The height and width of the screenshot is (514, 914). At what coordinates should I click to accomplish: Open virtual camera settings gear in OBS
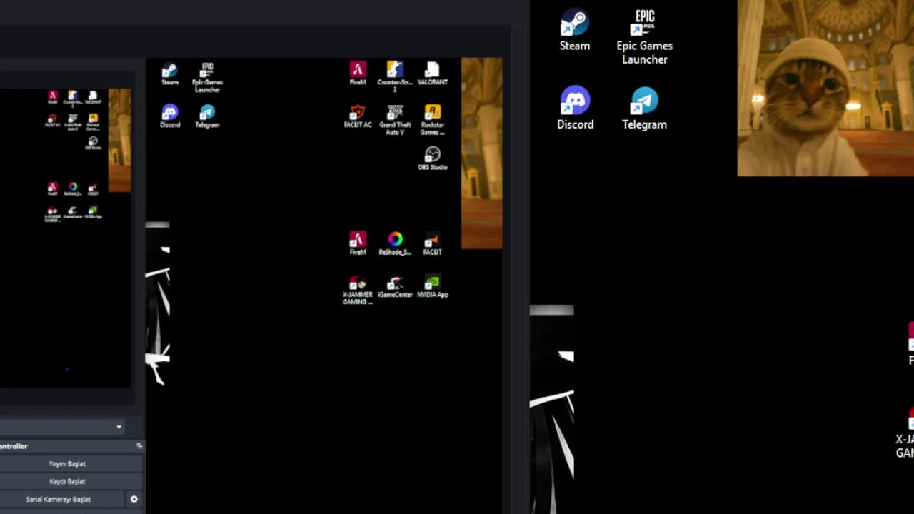point(134,499)
